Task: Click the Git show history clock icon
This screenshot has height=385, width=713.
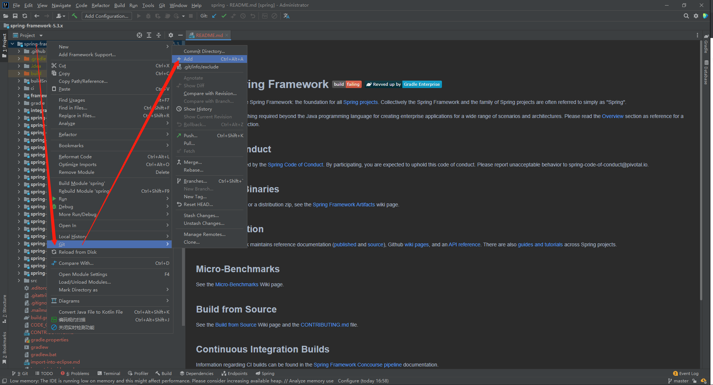Action: 243,16
